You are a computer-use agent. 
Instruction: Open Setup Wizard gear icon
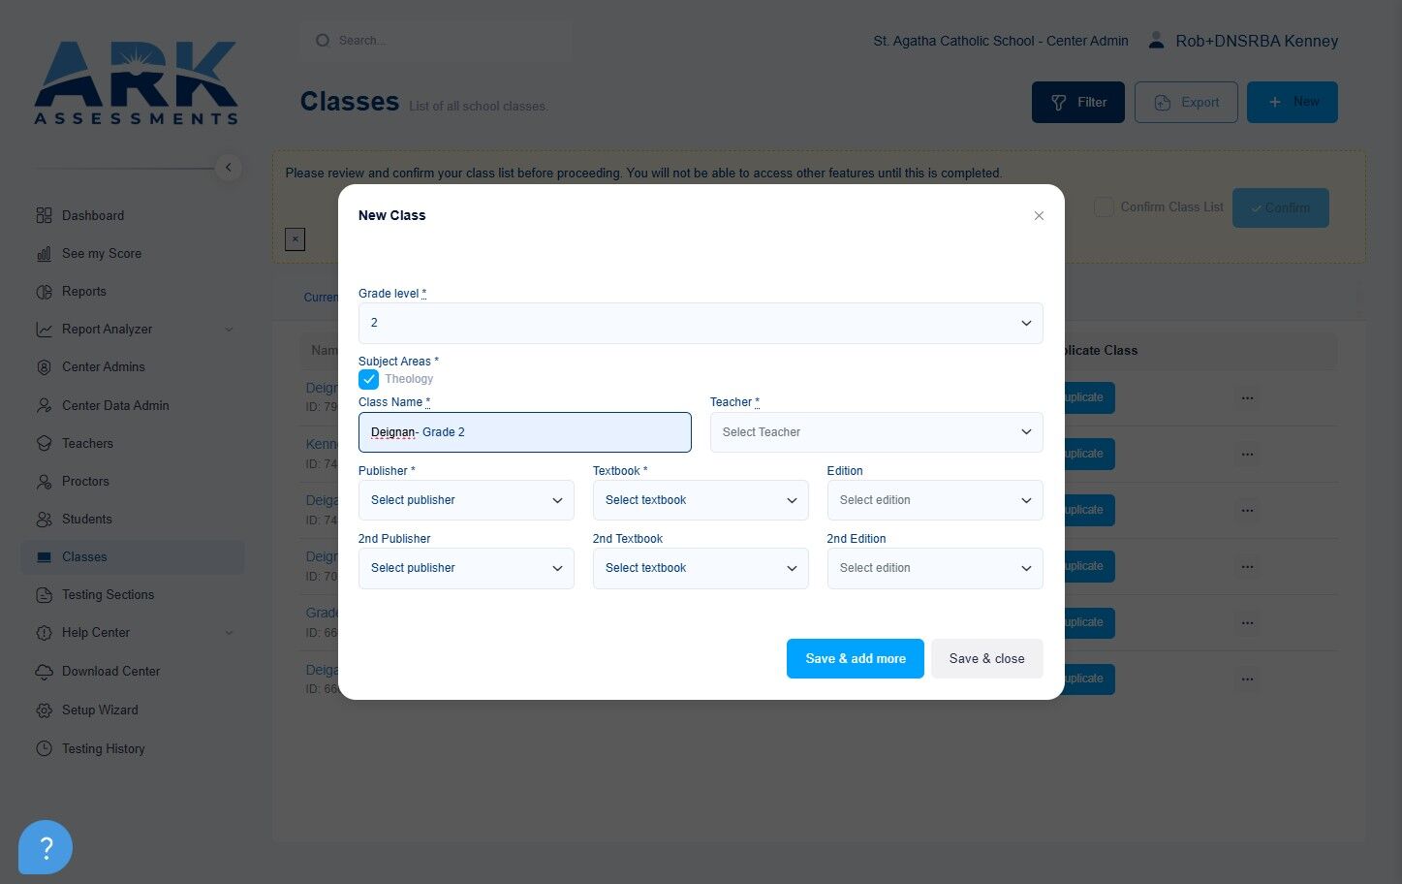(x=44, y=710)
